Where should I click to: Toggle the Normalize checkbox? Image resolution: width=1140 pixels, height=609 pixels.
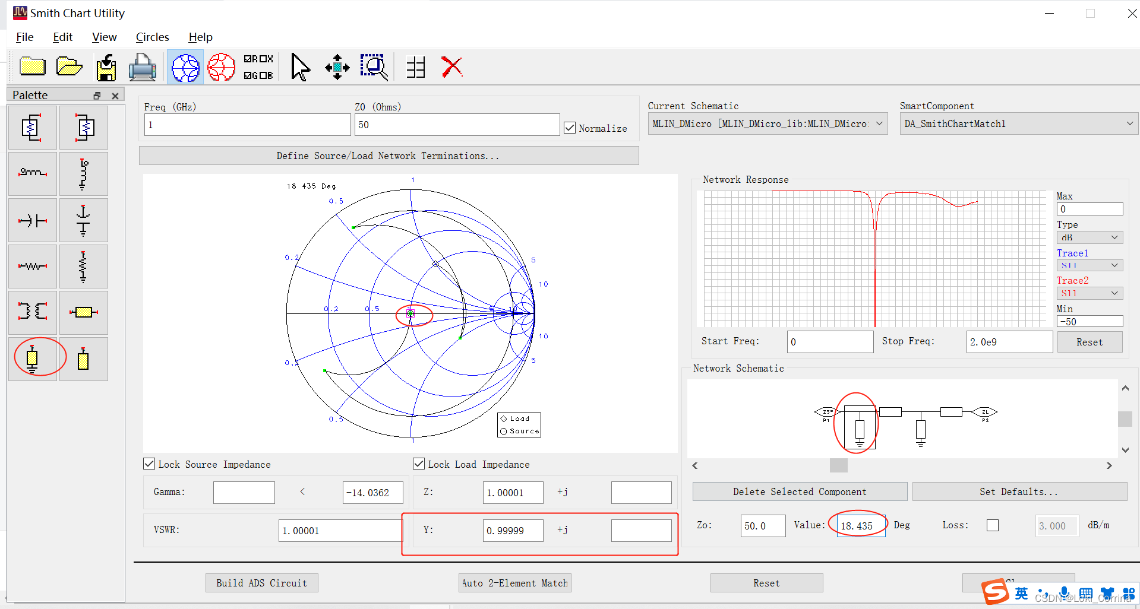tap(570, 128)
